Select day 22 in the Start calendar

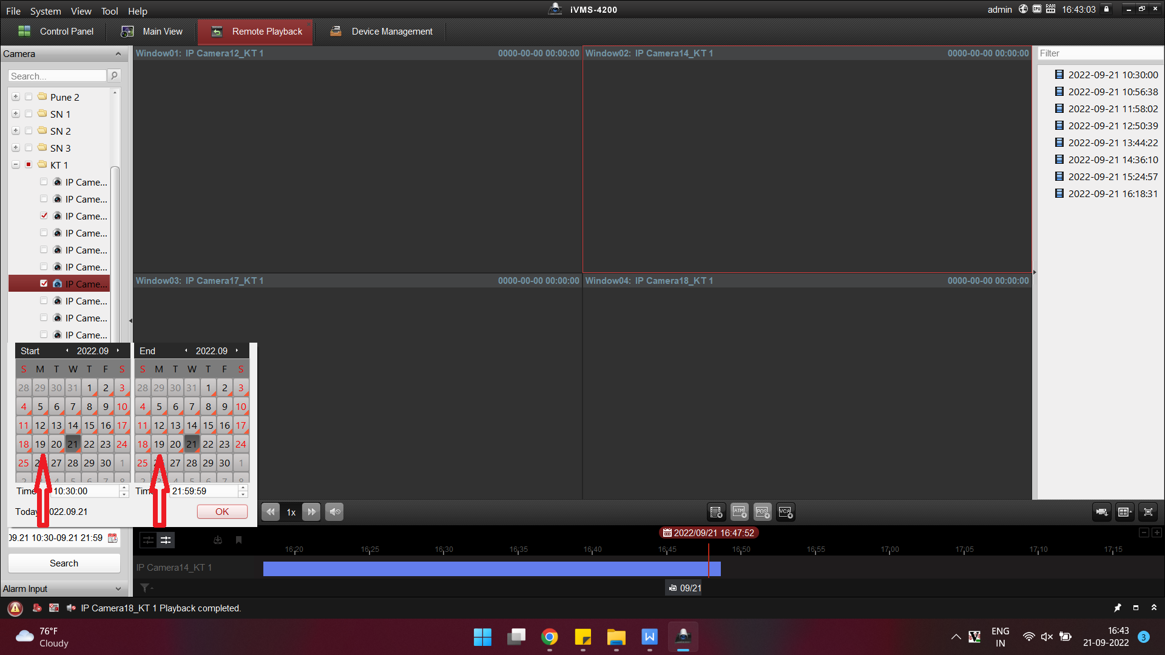coord(89,444)
